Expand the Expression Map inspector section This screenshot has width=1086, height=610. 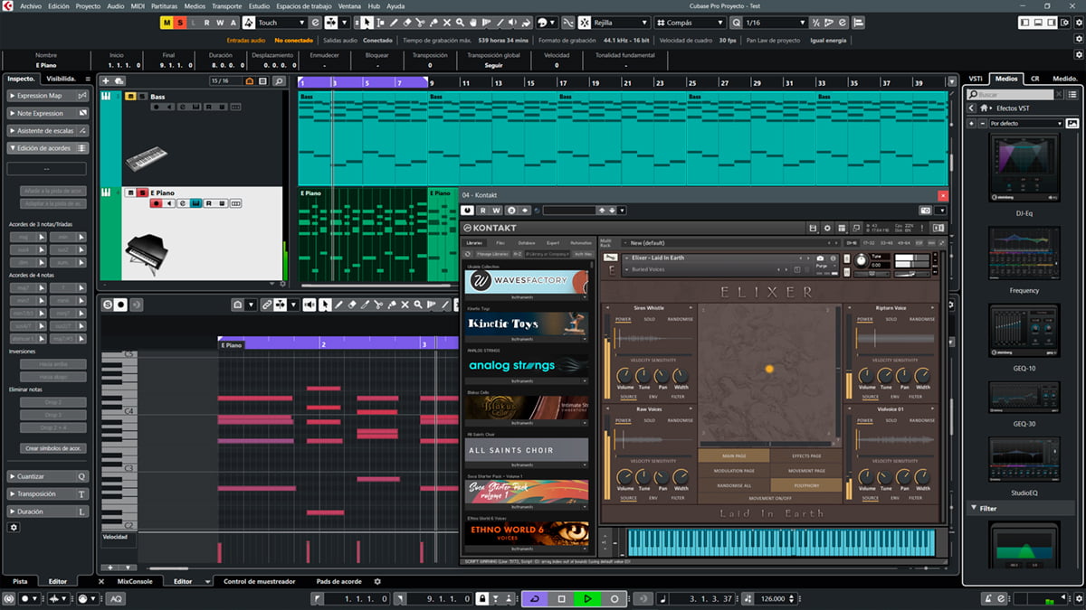[48, 96]
